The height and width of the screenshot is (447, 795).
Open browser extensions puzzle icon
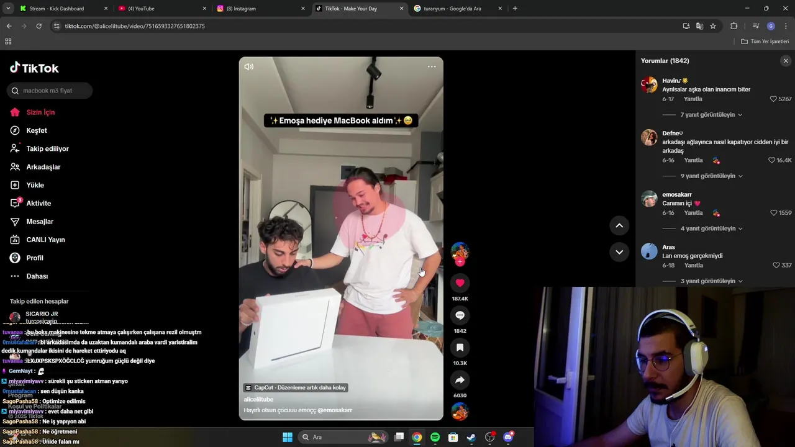point(734,26)
